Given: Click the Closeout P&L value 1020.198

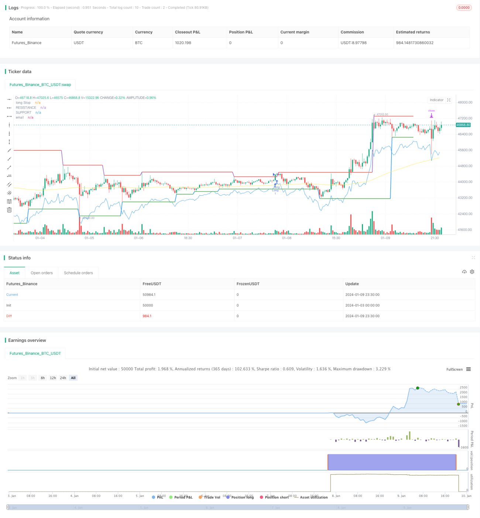Looking at the screenshot, I should [x=183, y=43].
